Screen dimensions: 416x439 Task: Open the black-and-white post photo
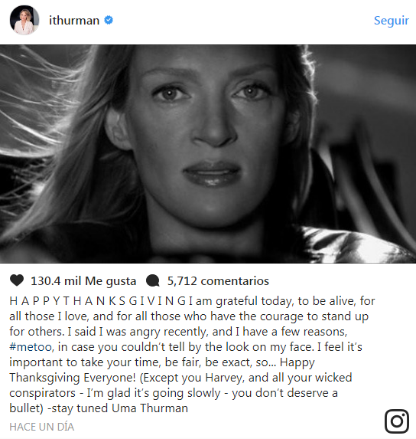pyautogui.click(x=208, y=154)
